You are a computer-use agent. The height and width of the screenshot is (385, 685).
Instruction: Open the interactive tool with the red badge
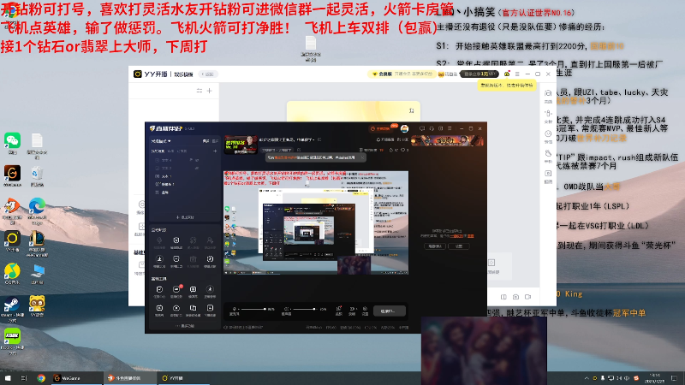(x=176, y=289)
